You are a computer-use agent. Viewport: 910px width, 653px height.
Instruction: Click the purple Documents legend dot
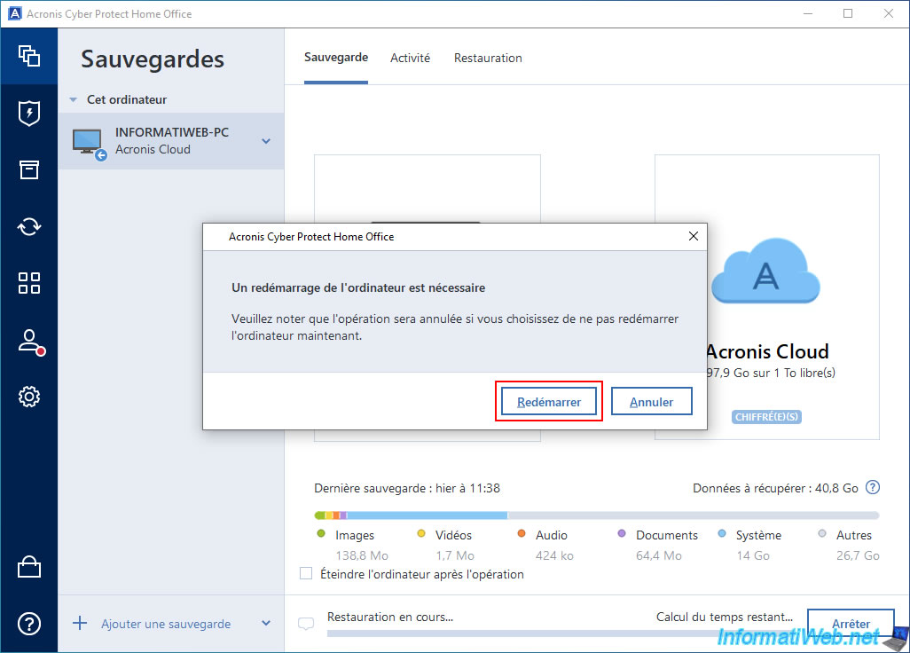(x=622, y=533)
